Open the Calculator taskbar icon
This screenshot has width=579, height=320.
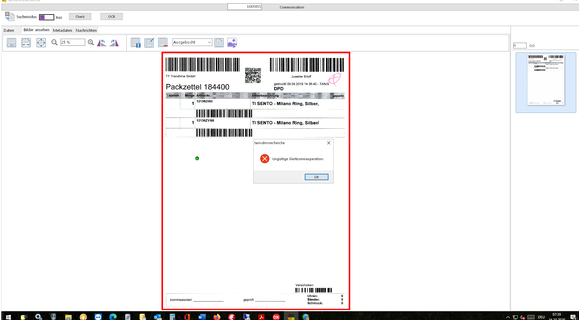pos(172,317)
